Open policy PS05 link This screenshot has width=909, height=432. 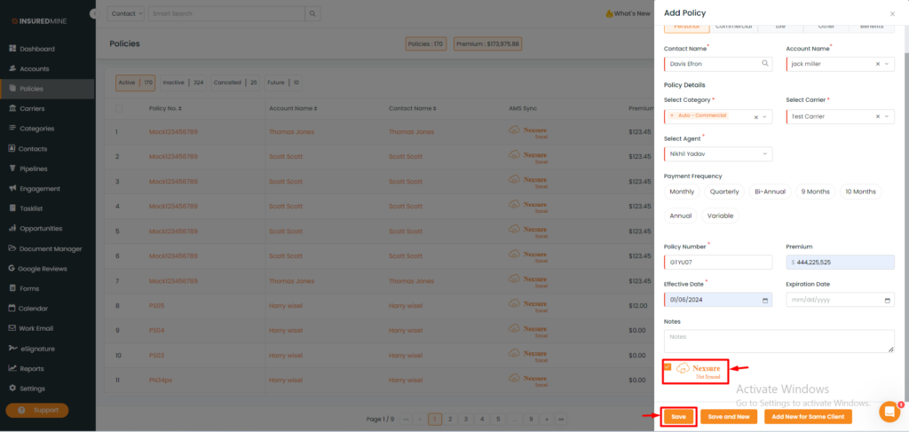coord(156,305)
